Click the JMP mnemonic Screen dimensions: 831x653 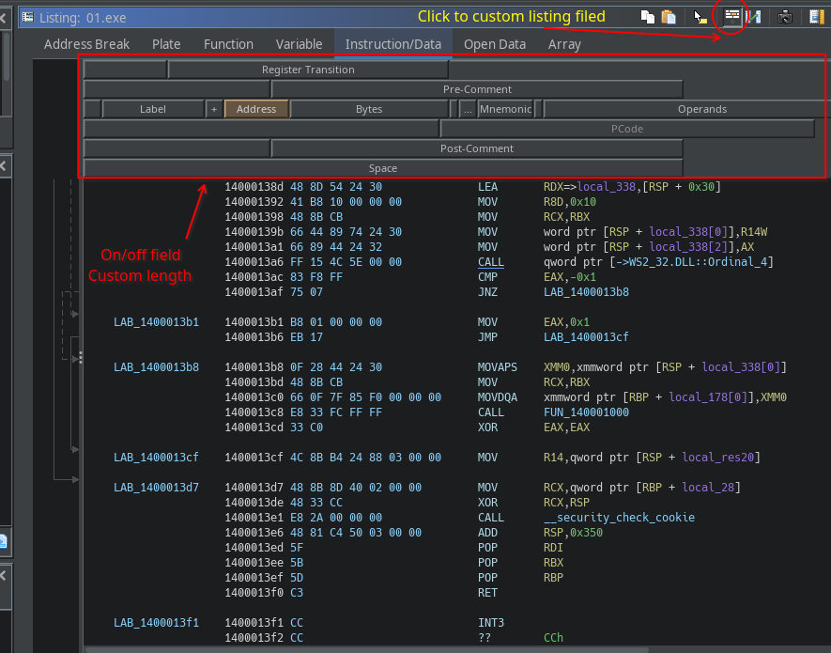click(487, 337)
